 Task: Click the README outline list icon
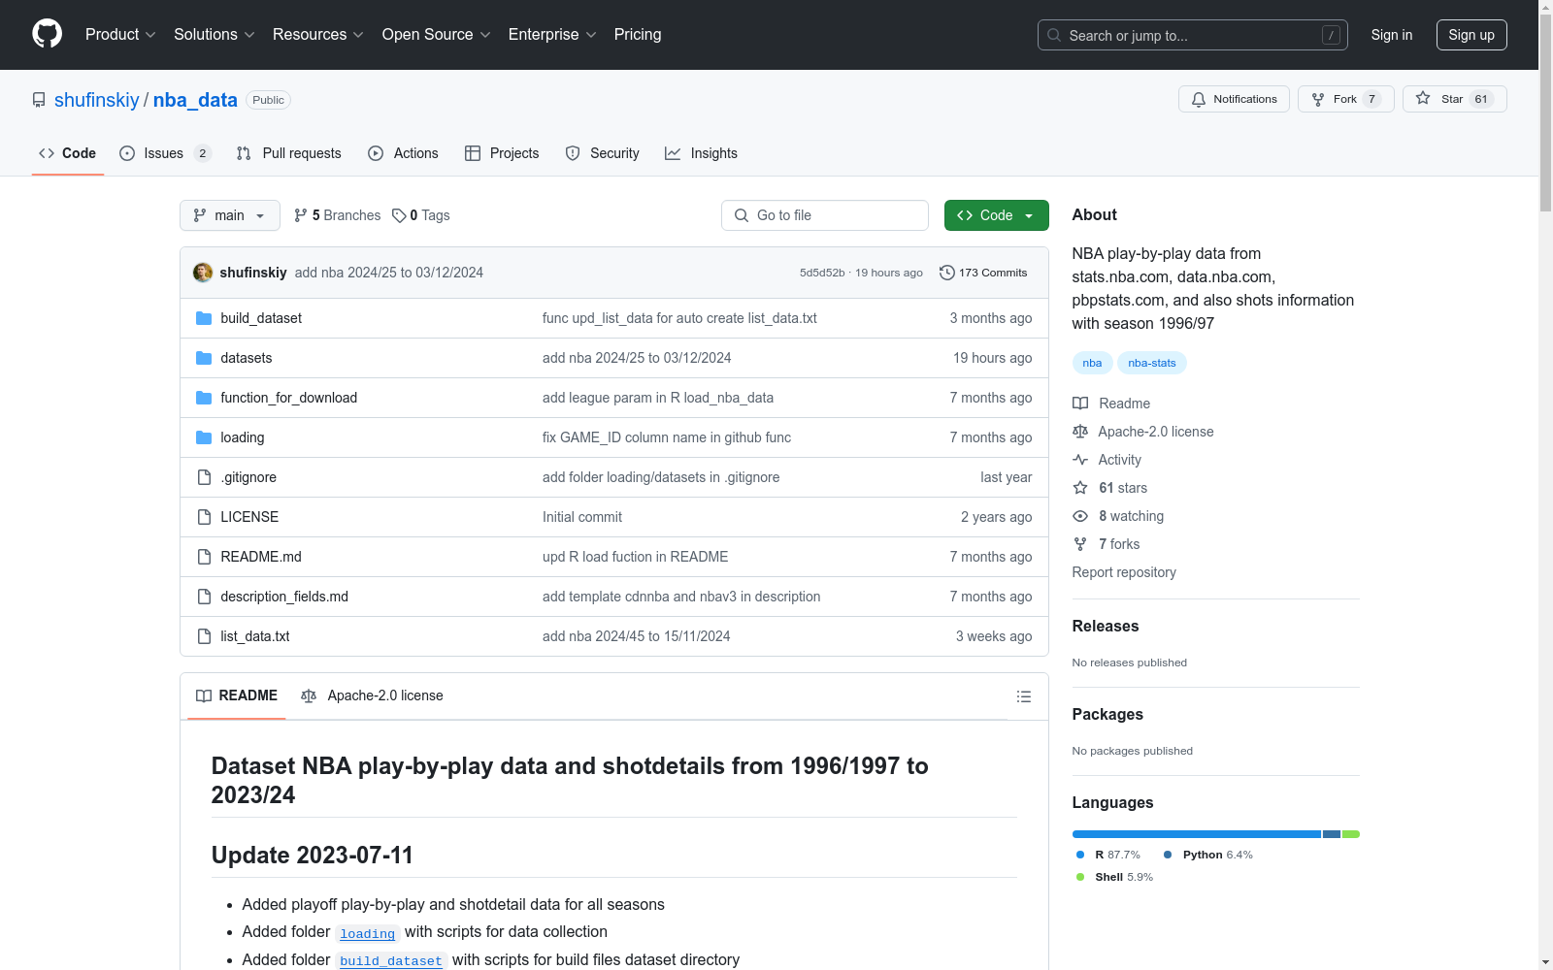1023,696
